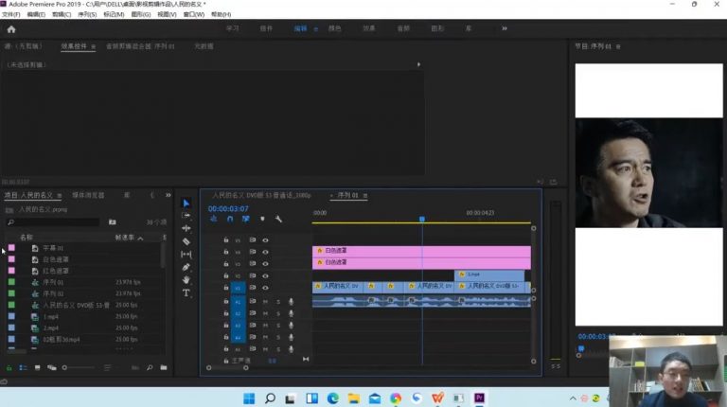Toggle lock on topmost video track
The image size is (727, 407).
[x=225, y=240]
